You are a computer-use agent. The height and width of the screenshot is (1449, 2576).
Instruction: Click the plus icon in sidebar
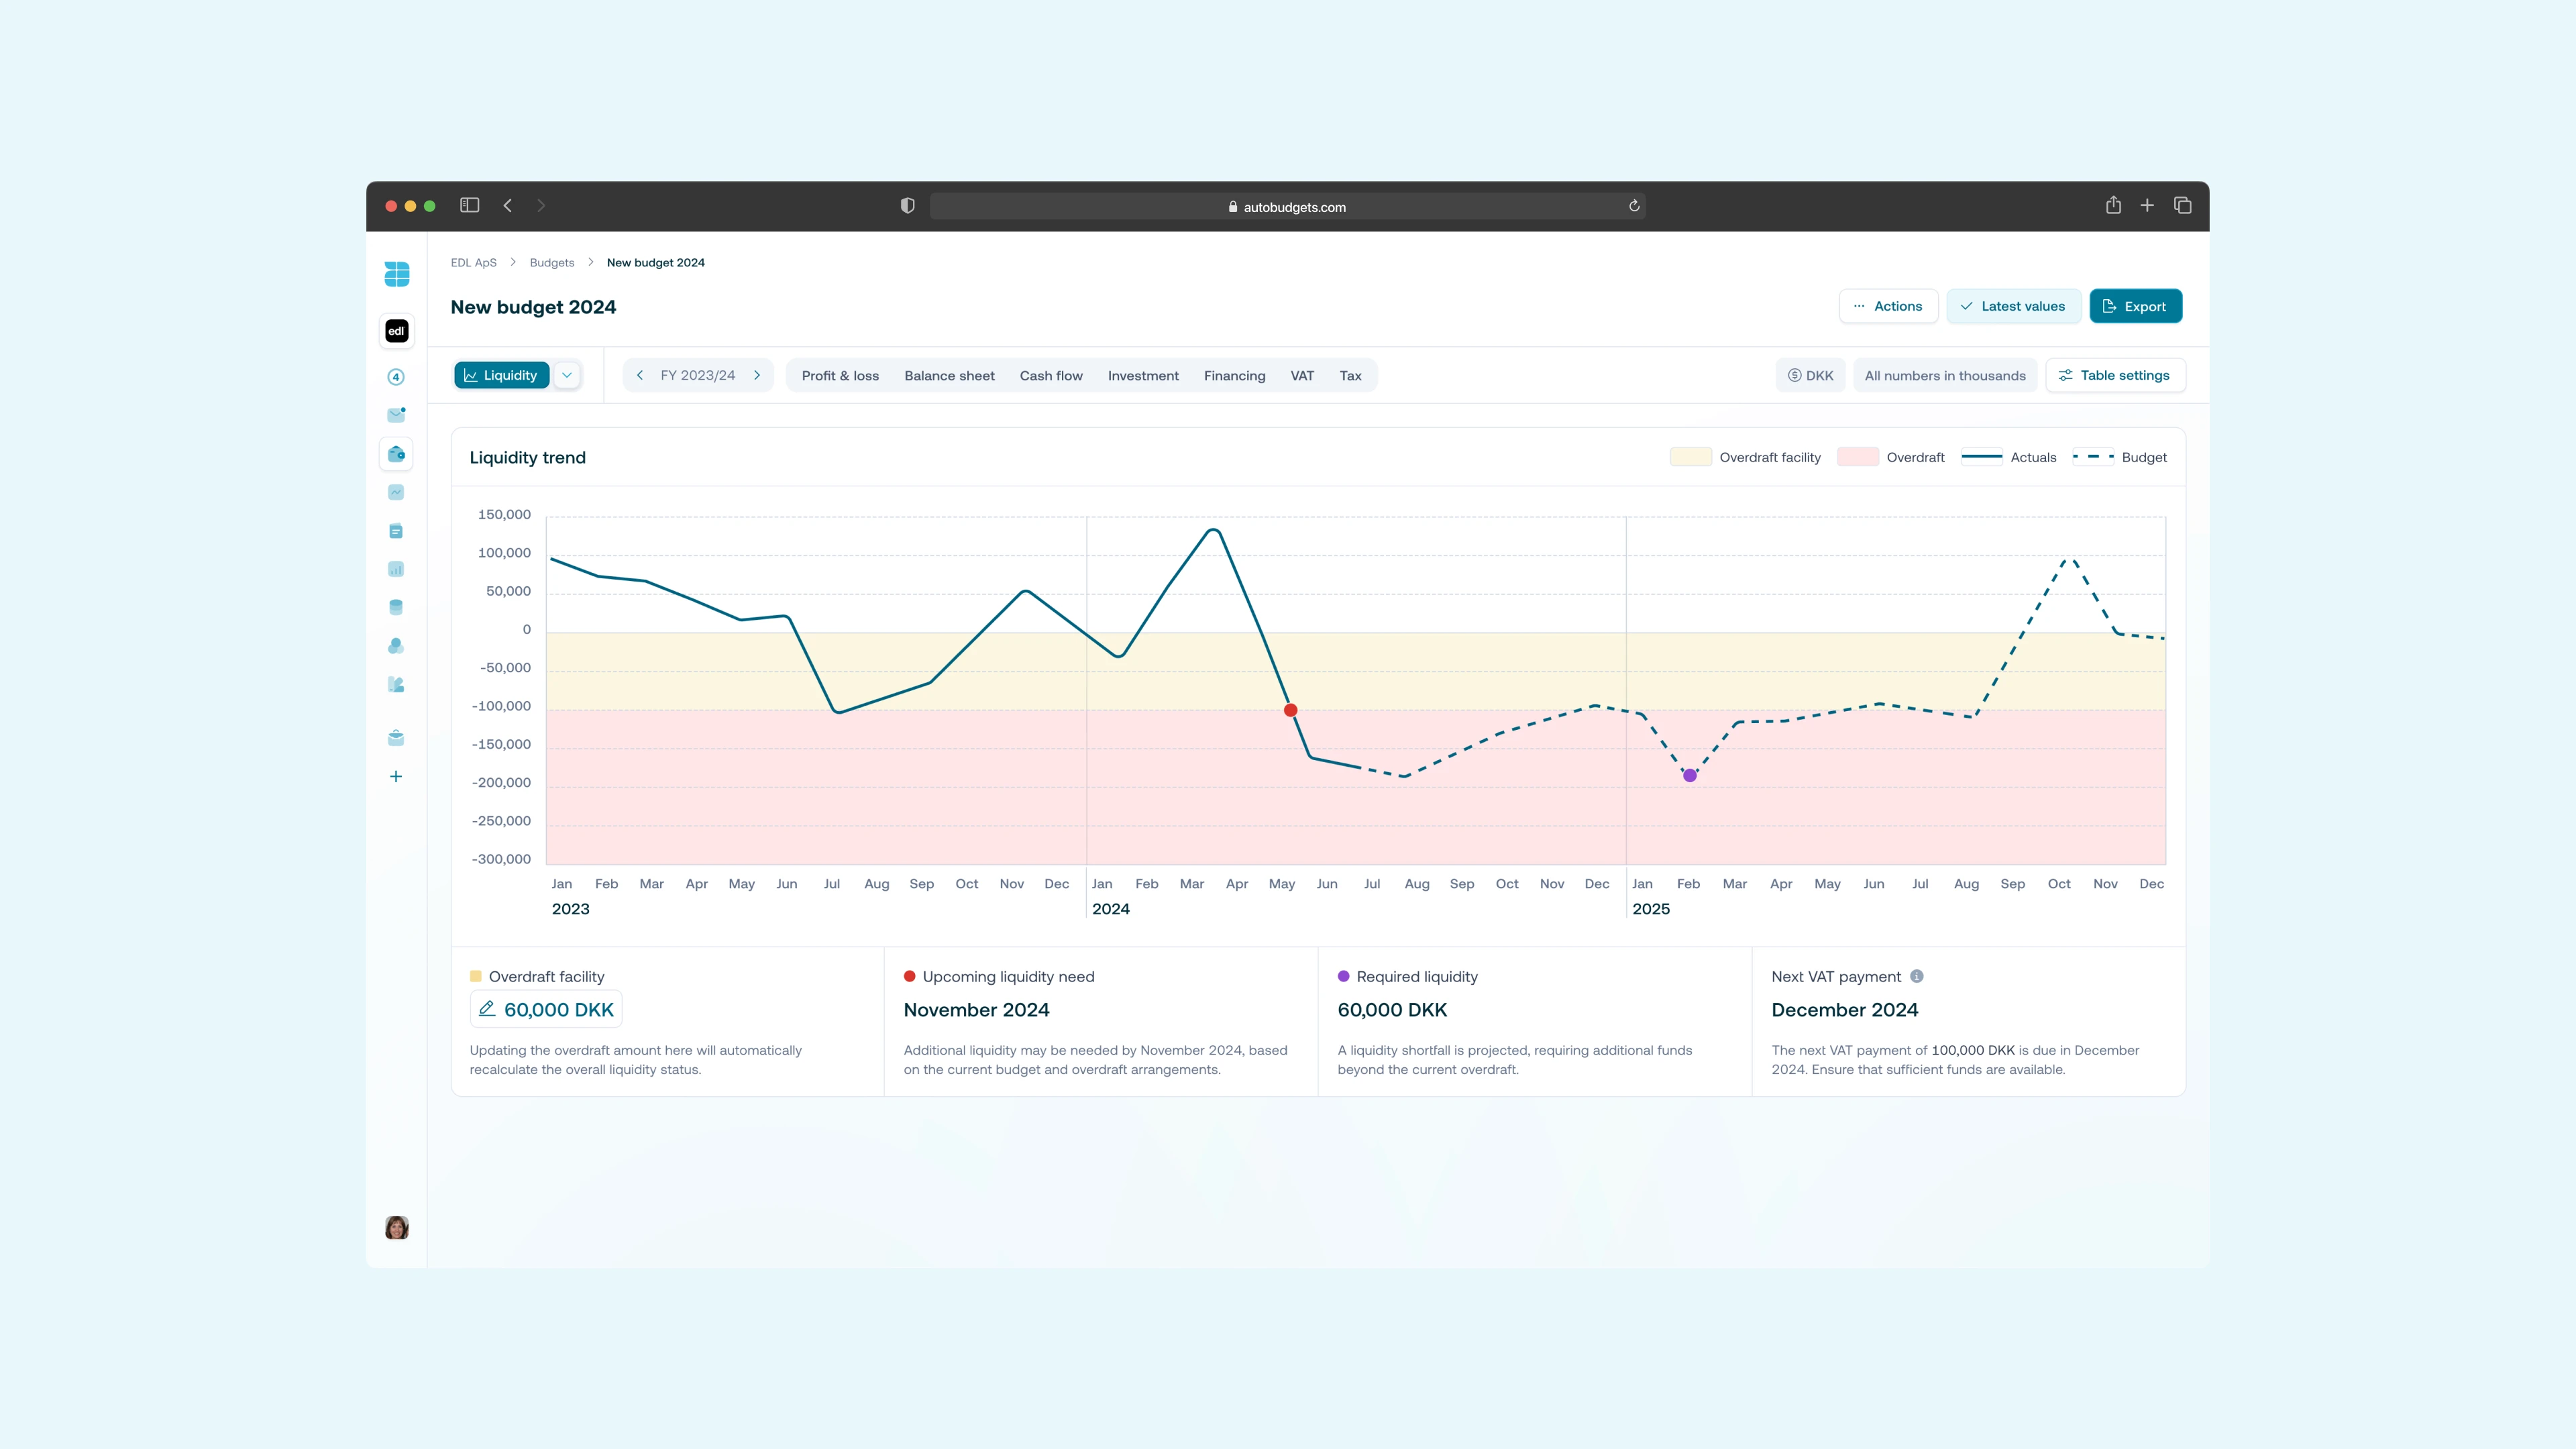(x=396, y=777)
